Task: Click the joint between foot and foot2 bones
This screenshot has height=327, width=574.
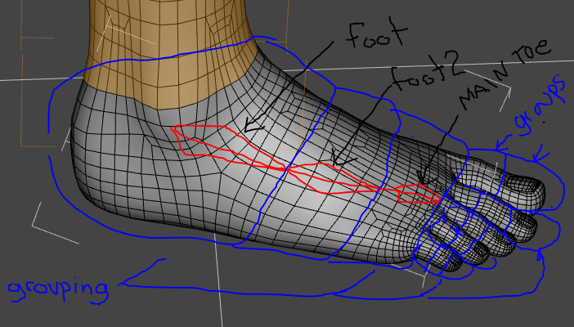Action: pos(287,167)
